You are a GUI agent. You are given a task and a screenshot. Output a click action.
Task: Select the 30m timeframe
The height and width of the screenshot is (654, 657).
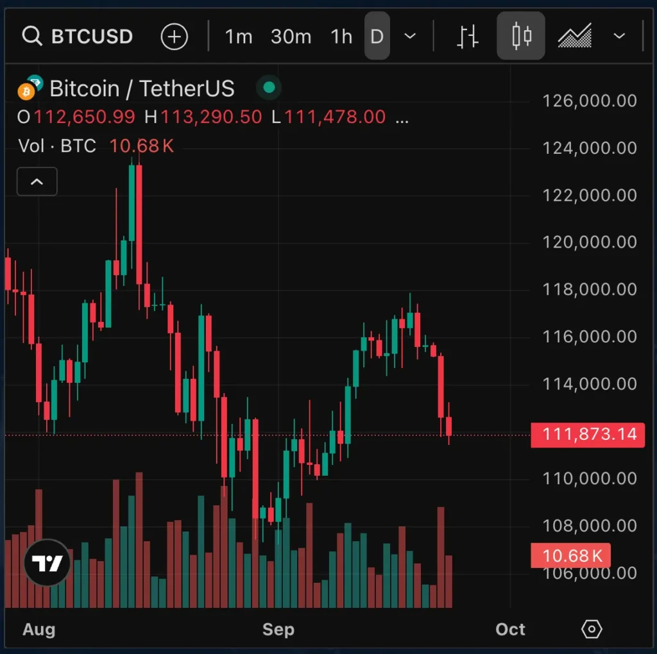291,37
